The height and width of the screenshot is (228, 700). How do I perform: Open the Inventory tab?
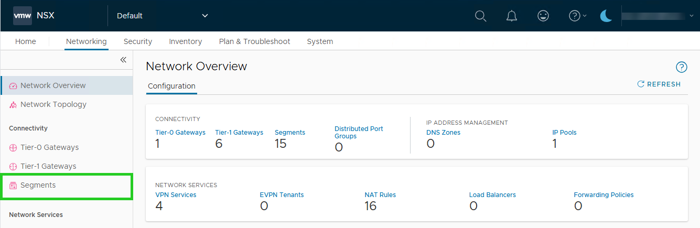pyautogui.click(x=186, y=41)
